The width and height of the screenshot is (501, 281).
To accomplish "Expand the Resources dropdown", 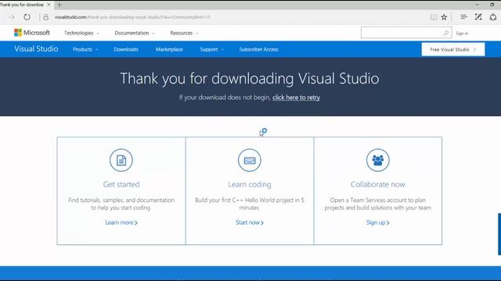I will [184, 33].
